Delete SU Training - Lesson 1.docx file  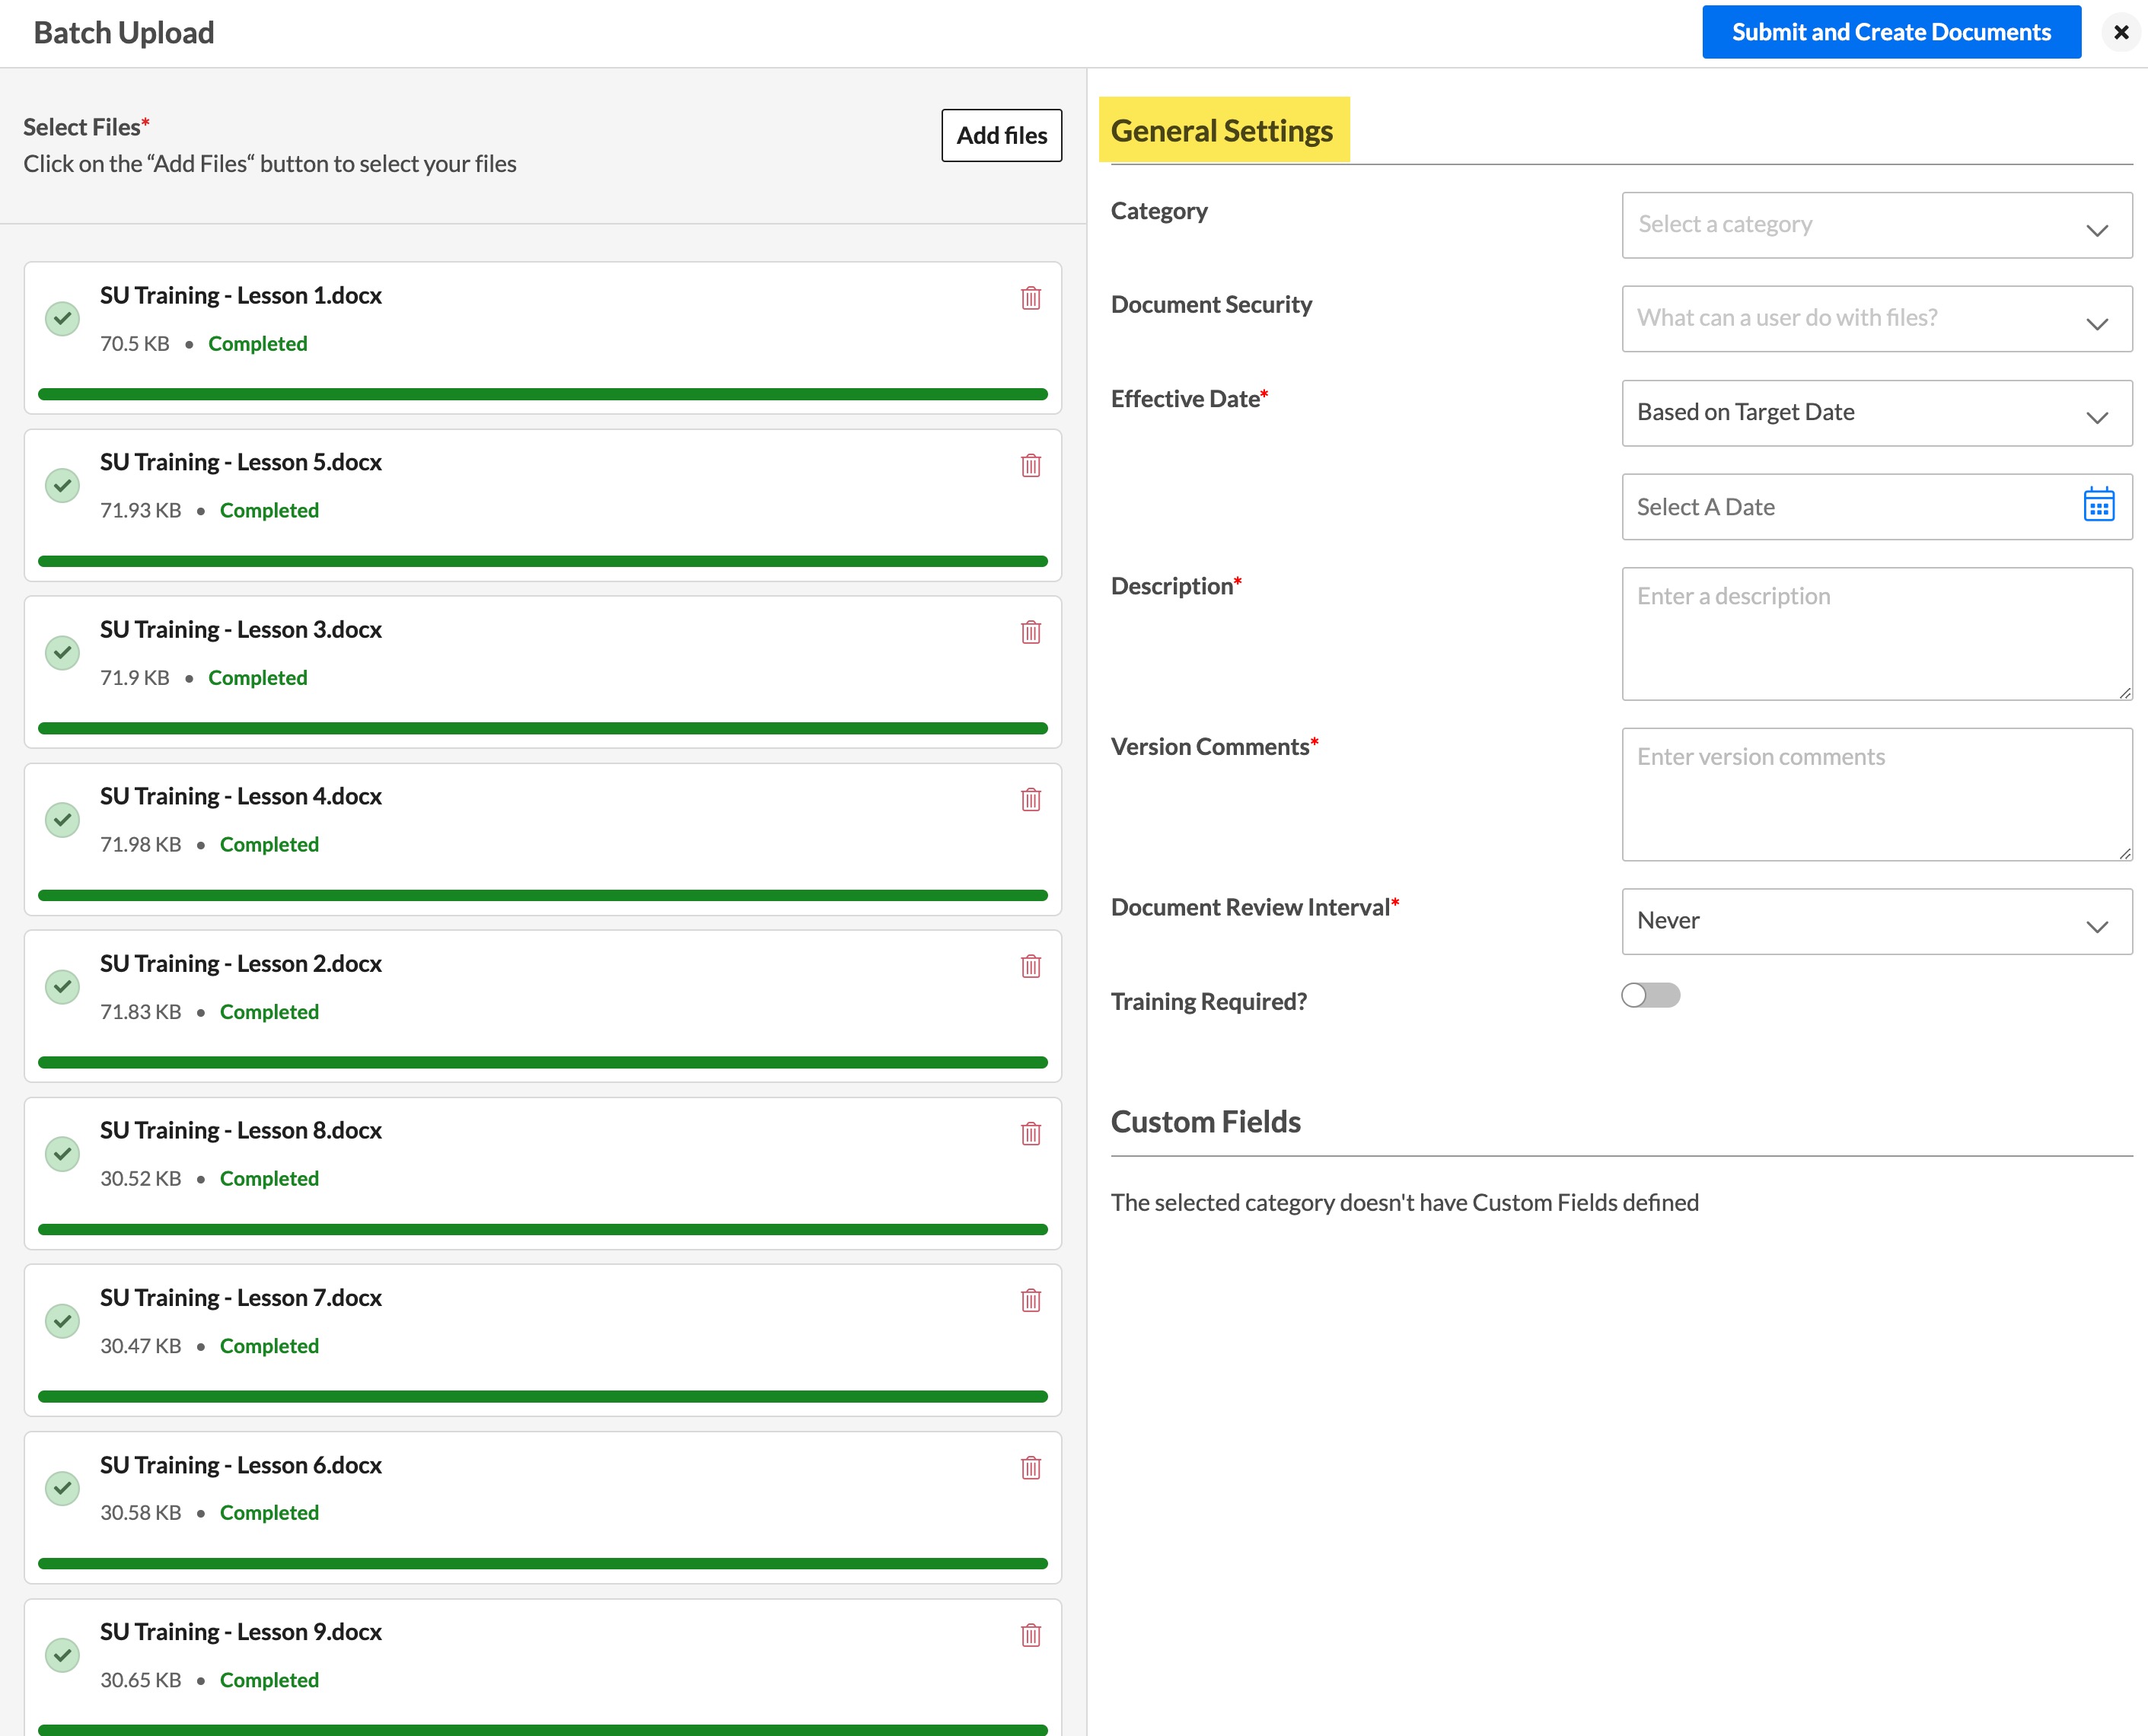(1031, 298)
